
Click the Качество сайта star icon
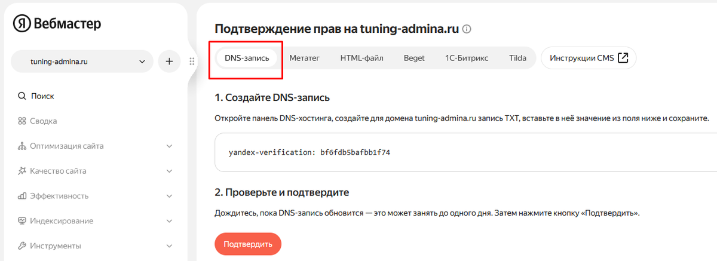pos(22,171)
